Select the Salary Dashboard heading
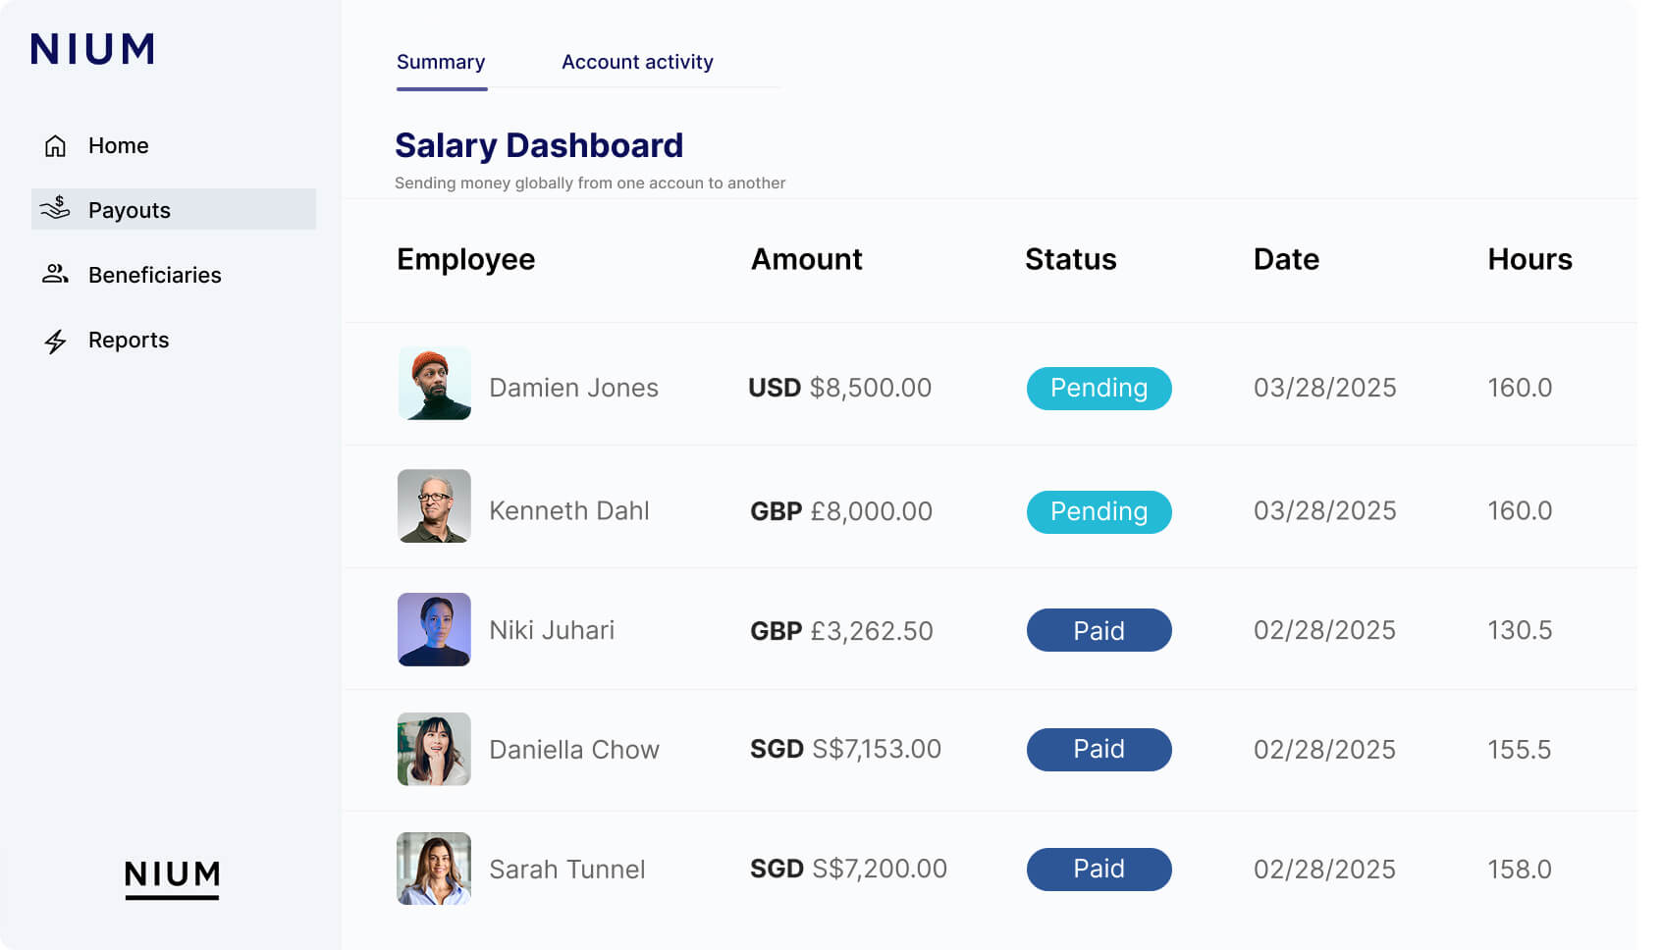The height and width of the screenshot is (951, 1662). point(539,145)
